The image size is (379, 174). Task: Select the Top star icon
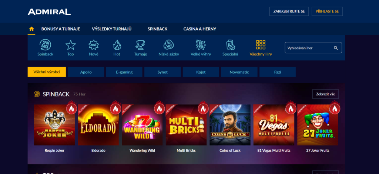coord(71,45)
